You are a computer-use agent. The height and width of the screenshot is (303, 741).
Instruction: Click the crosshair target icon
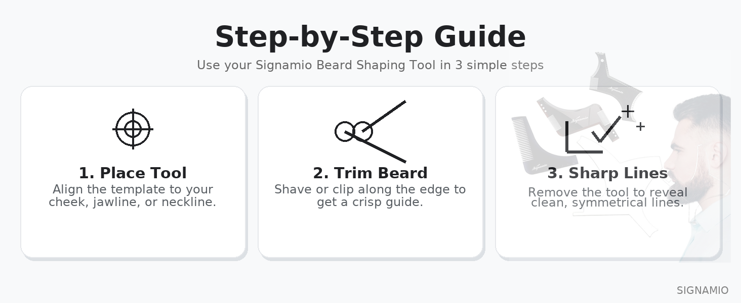click(133, 129)
